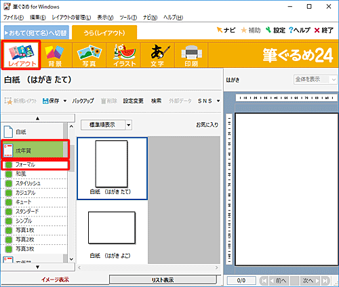This screenshot has height=287, width=339.
Task: Click the 保存 save button
Action: (x=51, y=101)
